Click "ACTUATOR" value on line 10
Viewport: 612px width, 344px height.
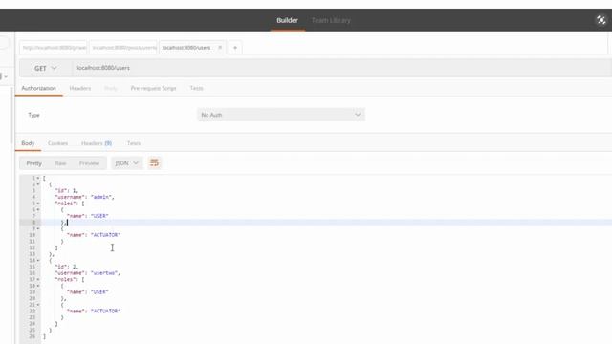[105, 235]
